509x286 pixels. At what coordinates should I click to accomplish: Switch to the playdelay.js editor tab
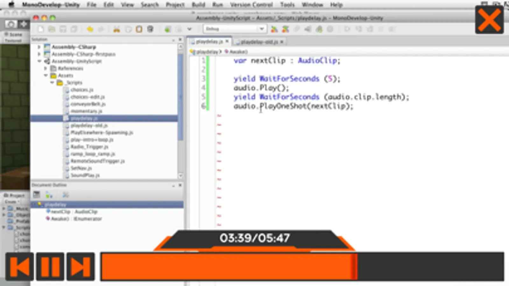(x=209, y=42)
